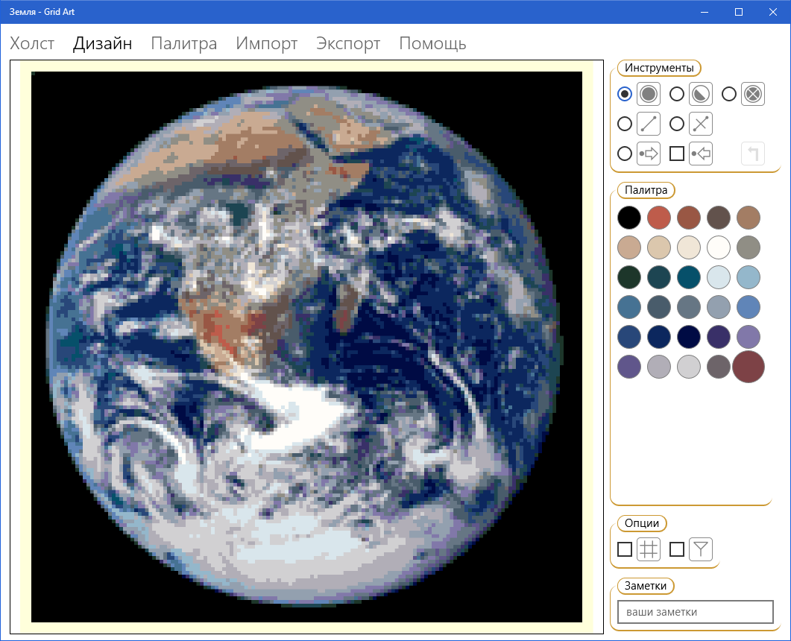
Task: Choose the lavender swatch ending fifth row
Action: (x=748, y=337)
